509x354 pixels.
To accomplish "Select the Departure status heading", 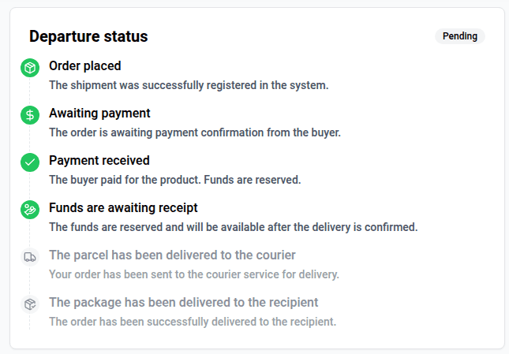I will [x=88, y=36].
